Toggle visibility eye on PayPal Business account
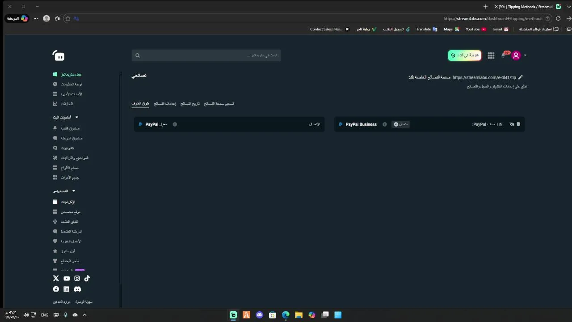This screenshot has height=322, width=572. 512,124
